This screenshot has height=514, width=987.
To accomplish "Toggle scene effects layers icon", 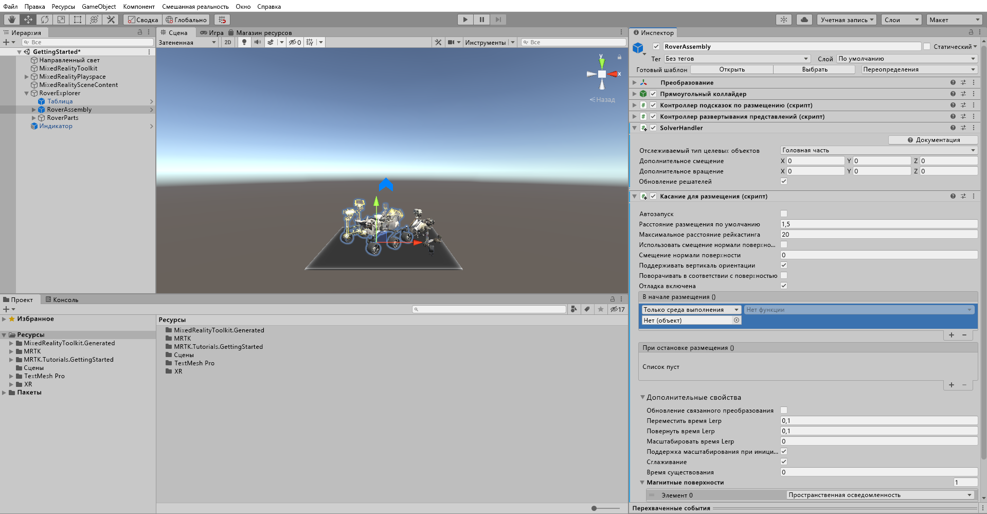I will [x=271, y=42].
